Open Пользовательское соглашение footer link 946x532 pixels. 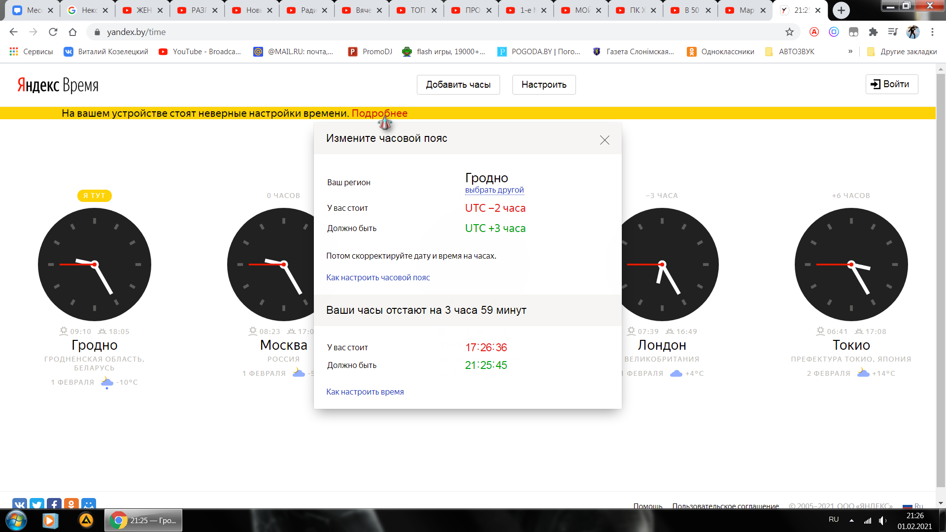725,505
